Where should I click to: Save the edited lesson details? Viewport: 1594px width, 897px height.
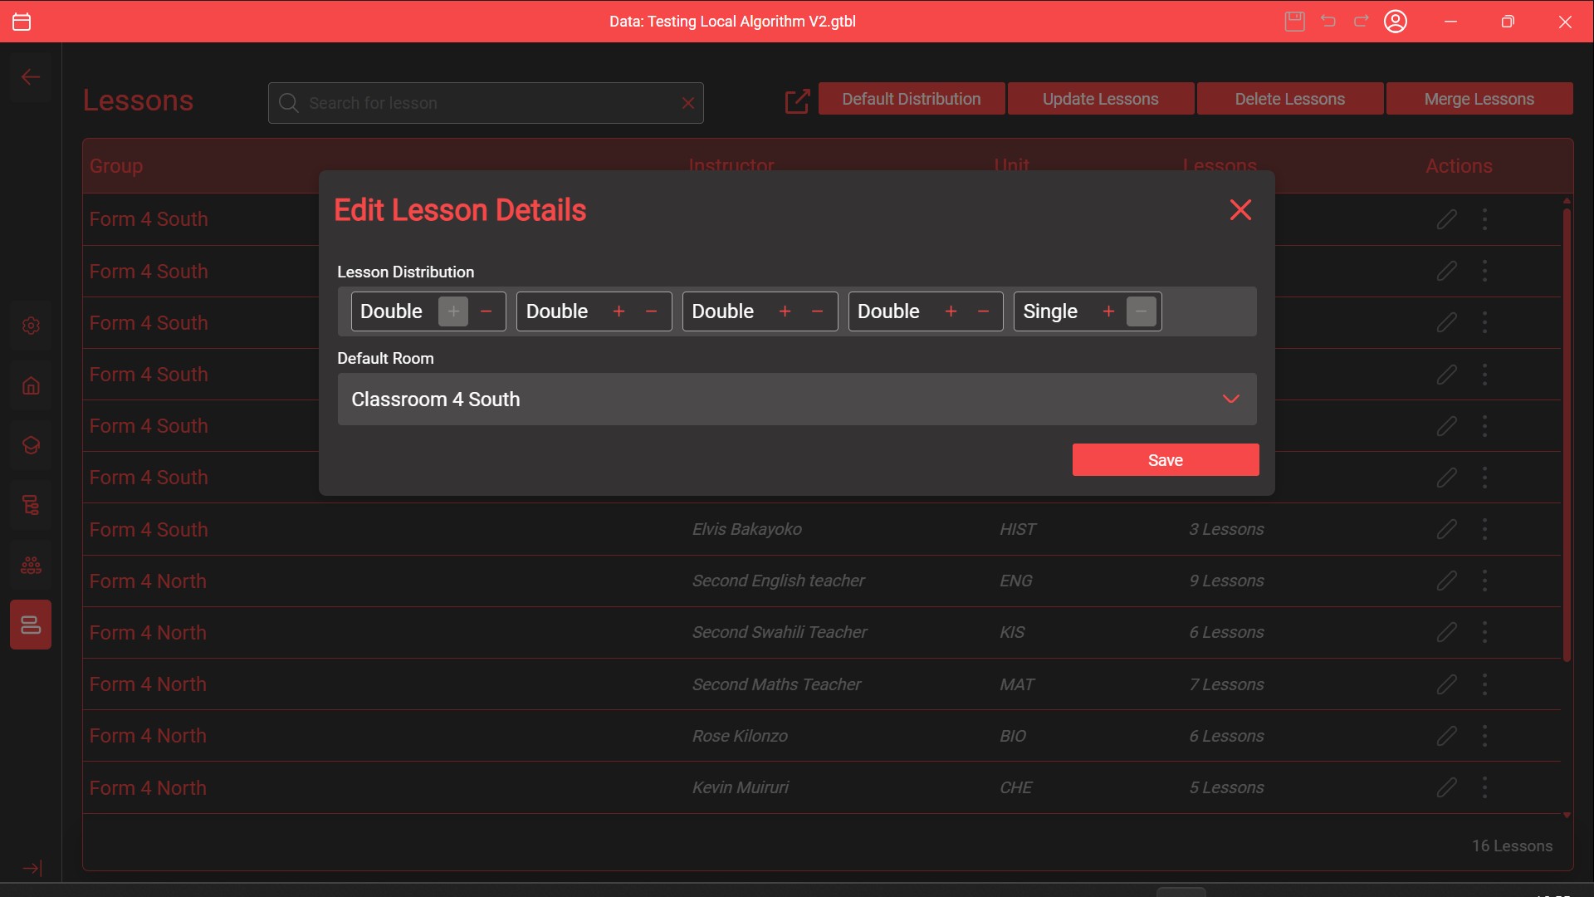tap(1165, 460)
